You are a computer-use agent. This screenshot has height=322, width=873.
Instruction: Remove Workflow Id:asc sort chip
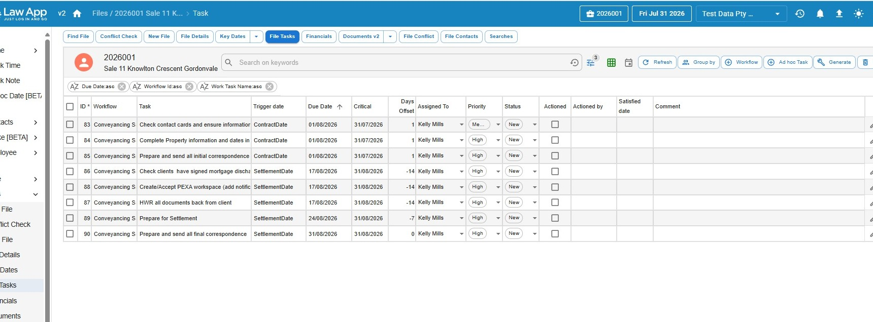pos(189,87)
